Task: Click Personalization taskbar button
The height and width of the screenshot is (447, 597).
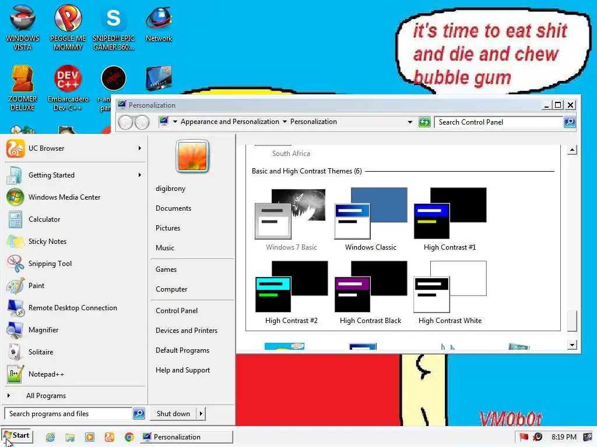Action: [x=187, y=437]
